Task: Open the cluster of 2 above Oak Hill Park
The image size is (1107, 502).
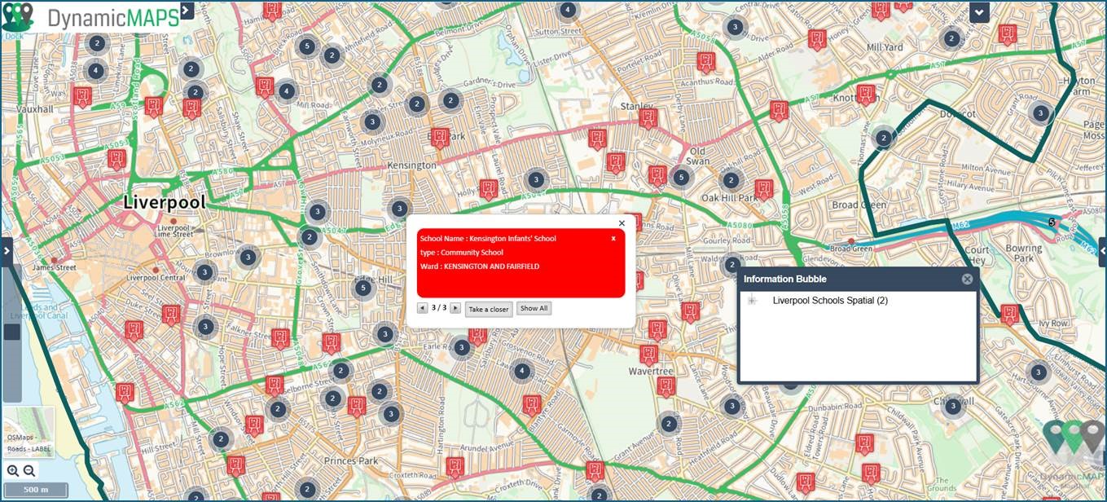Action: [731, 180]
